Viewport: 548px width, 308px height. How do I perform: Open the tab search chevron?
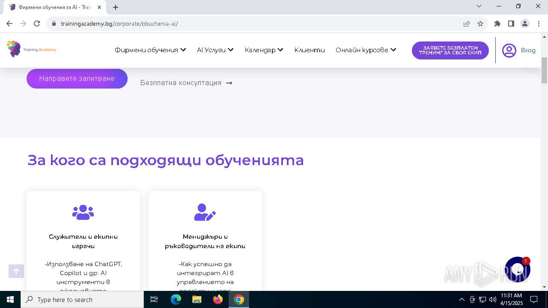tap(479, 6)
